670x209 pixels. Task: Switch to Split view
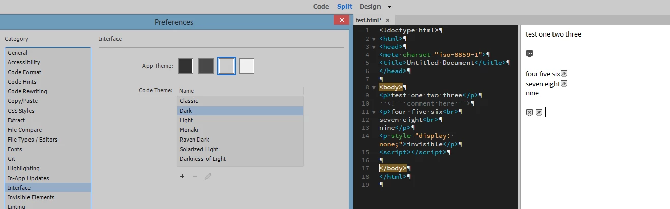tap(344, 7)
